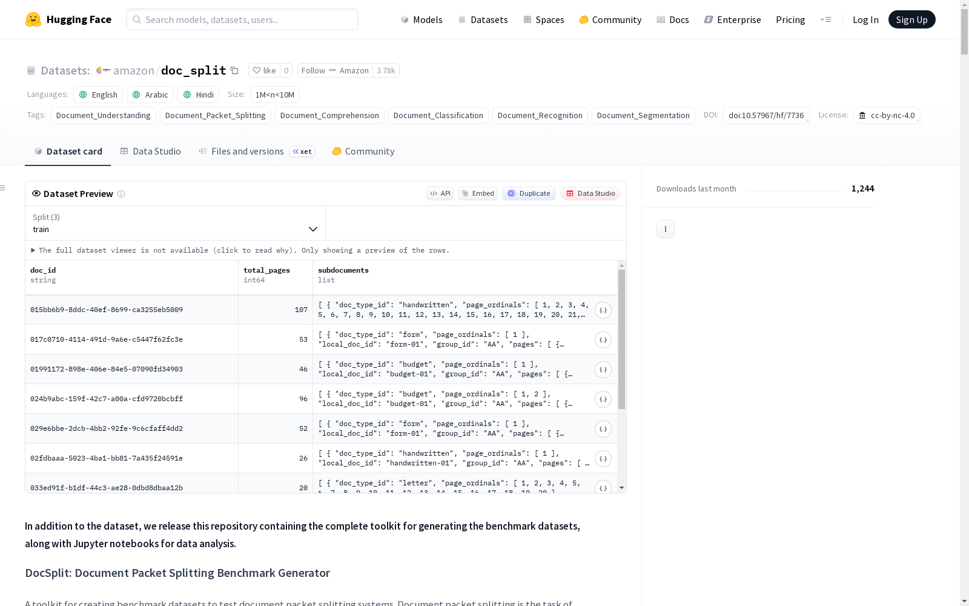Click the Hindi language tag
Screen dimensions: 969x606
198,95
